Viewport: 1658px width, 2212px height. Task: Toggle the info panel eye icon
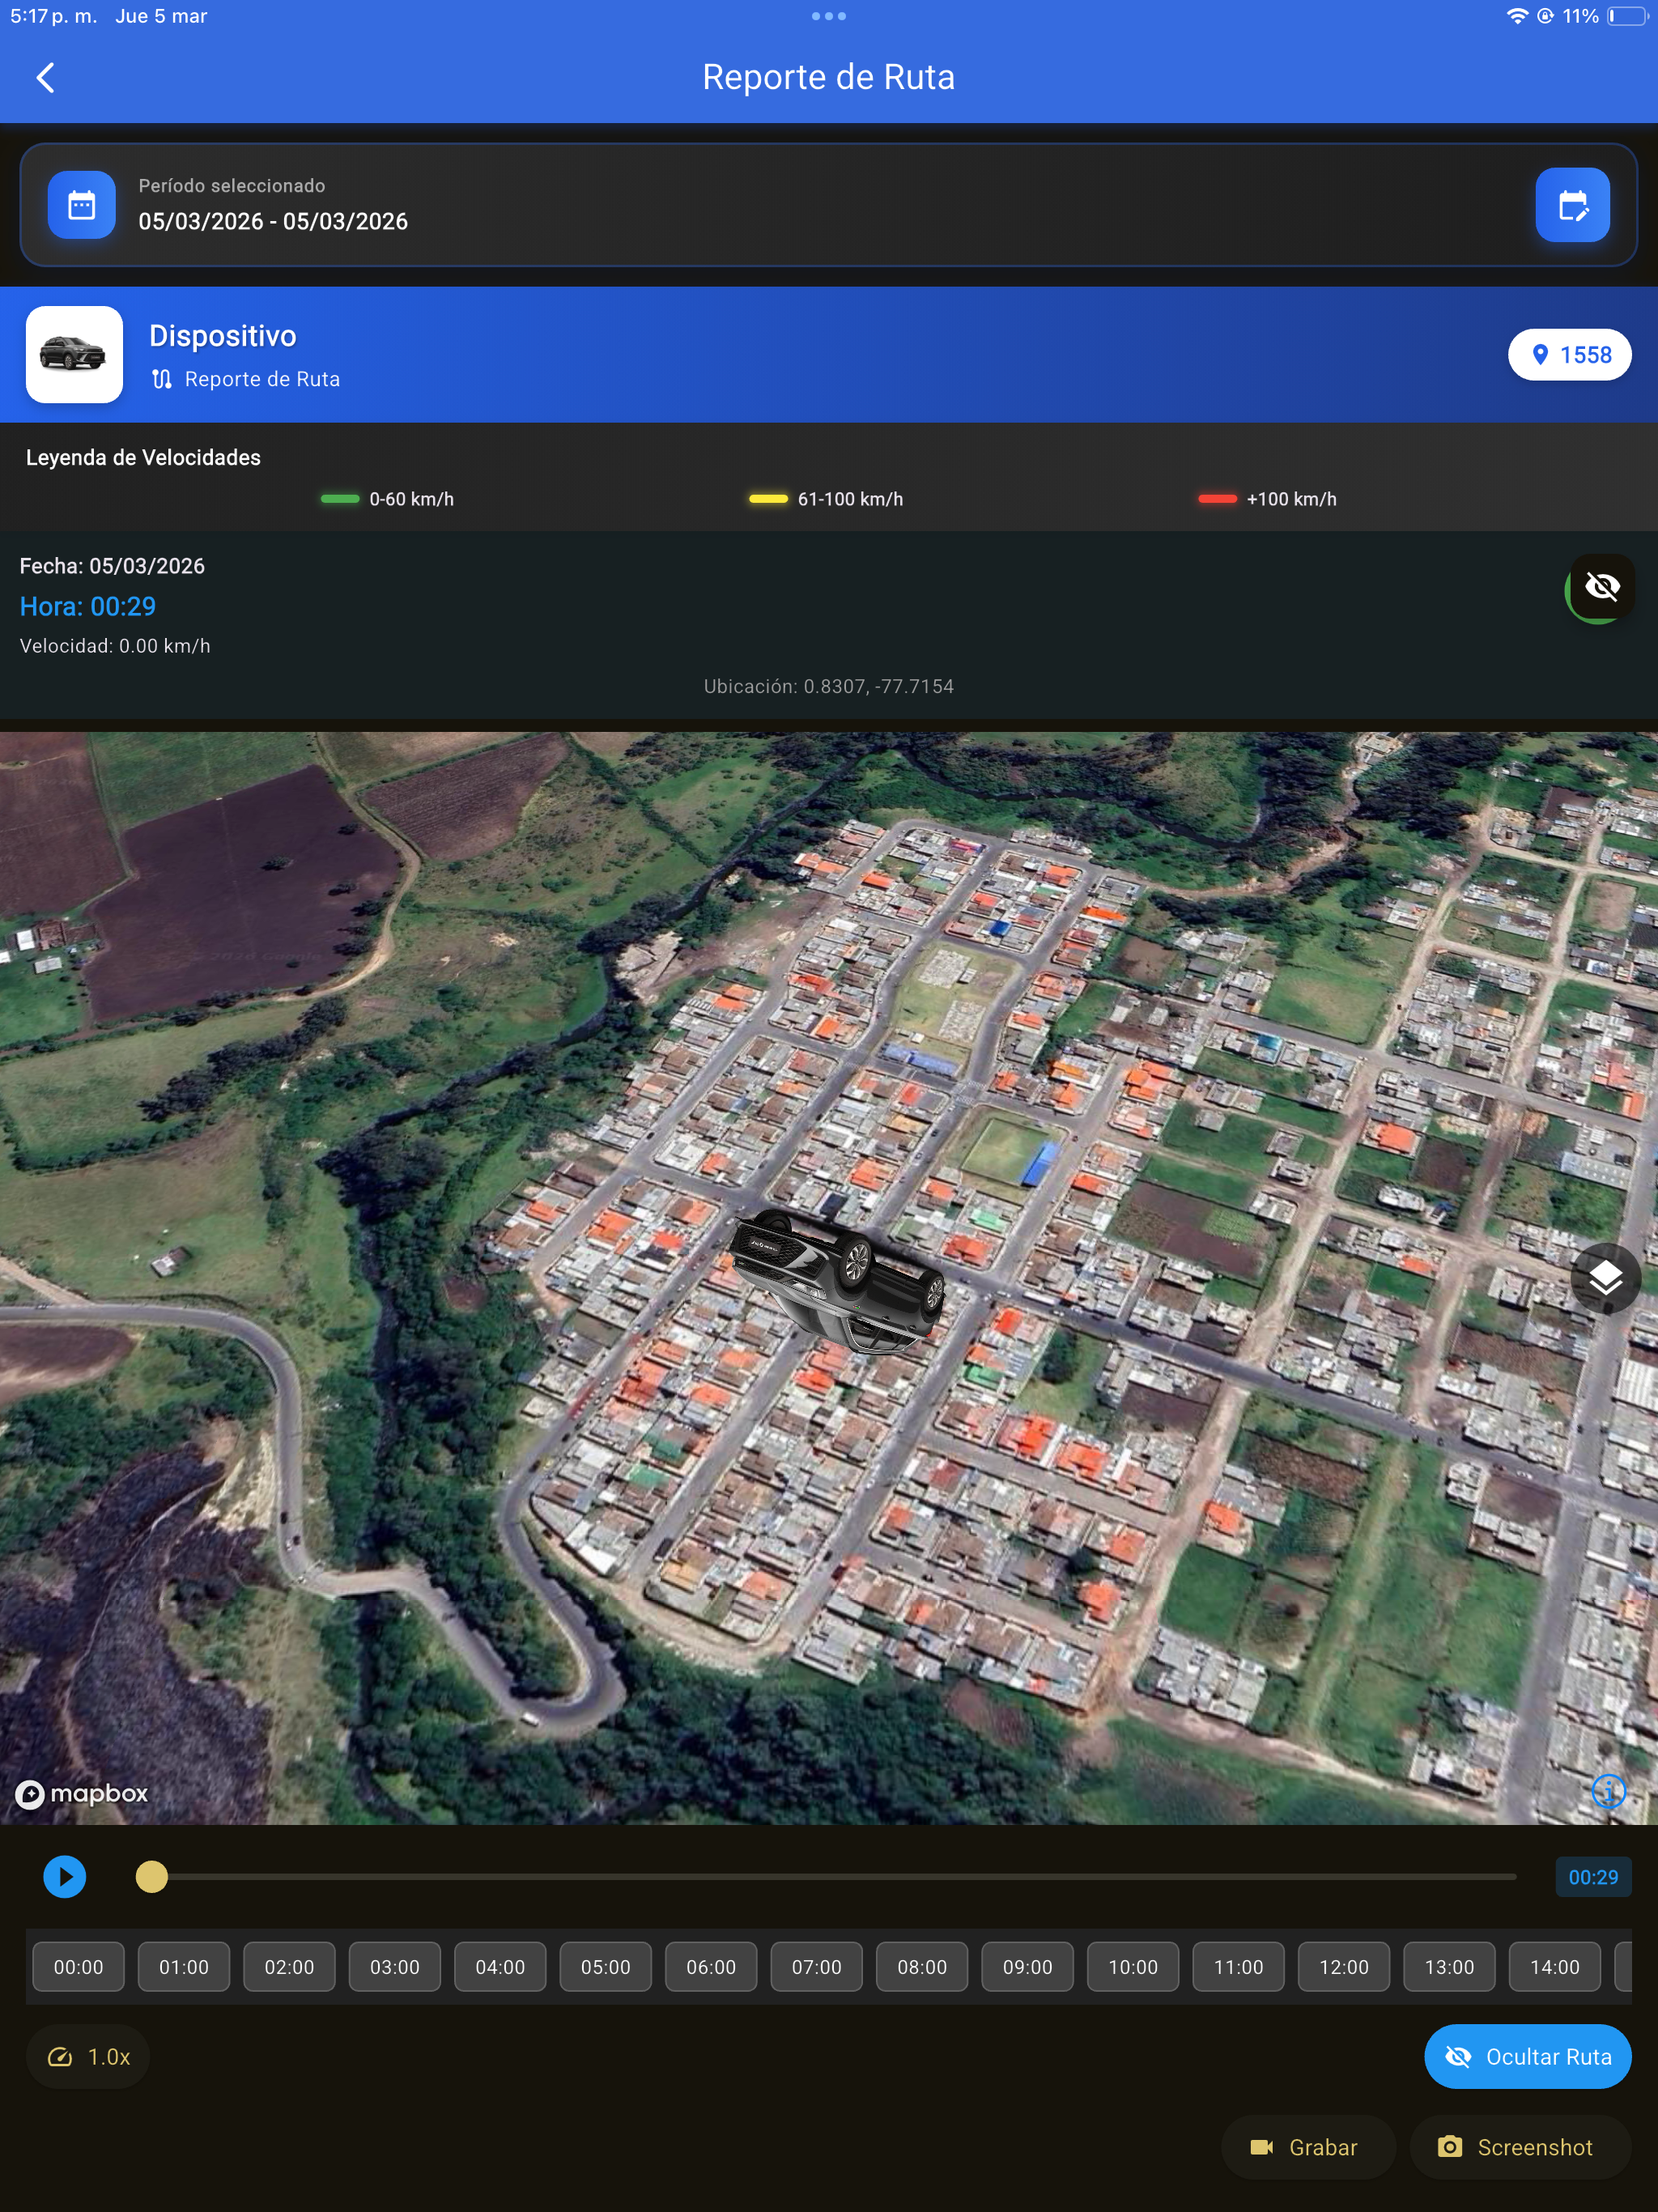tap(1602, 587)
